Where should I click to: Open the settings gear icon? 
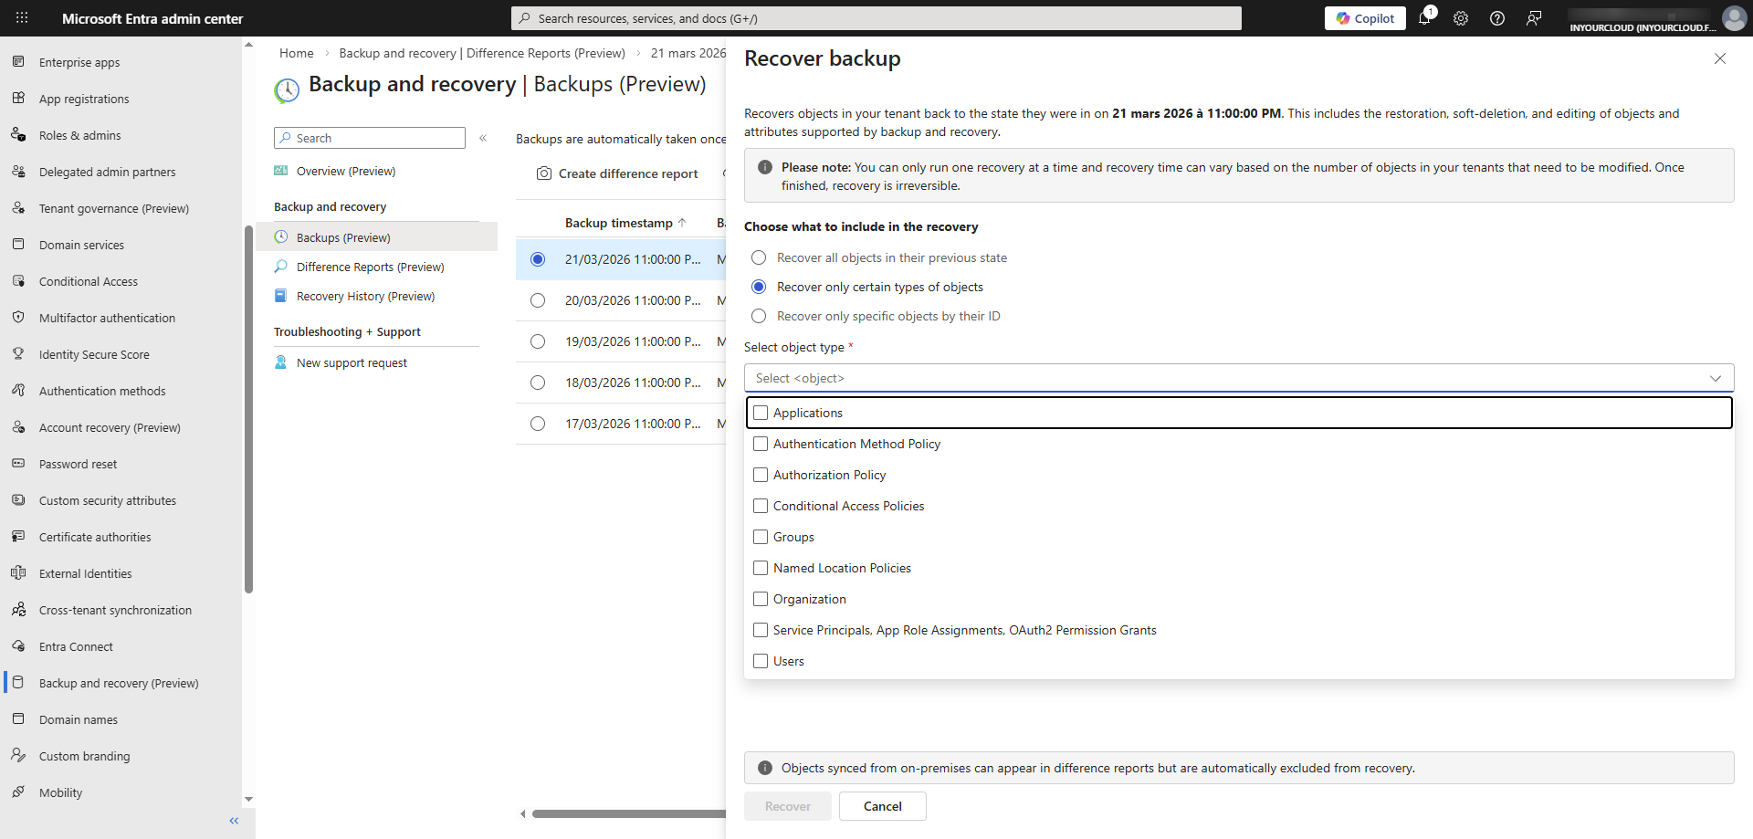coord(1461,18)
